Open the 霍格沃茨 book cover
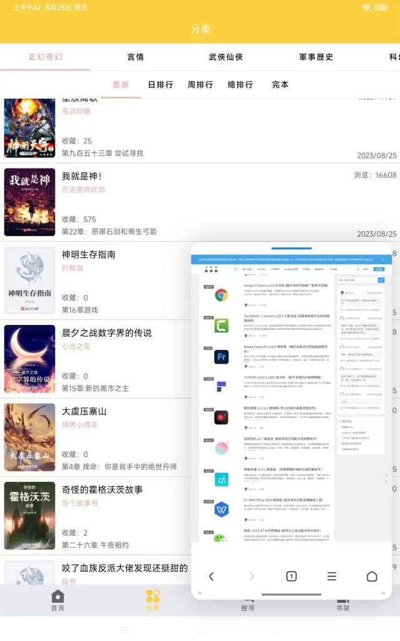This screenshot has height=641, width=400. pyautogui.click(x=29, y=516)
